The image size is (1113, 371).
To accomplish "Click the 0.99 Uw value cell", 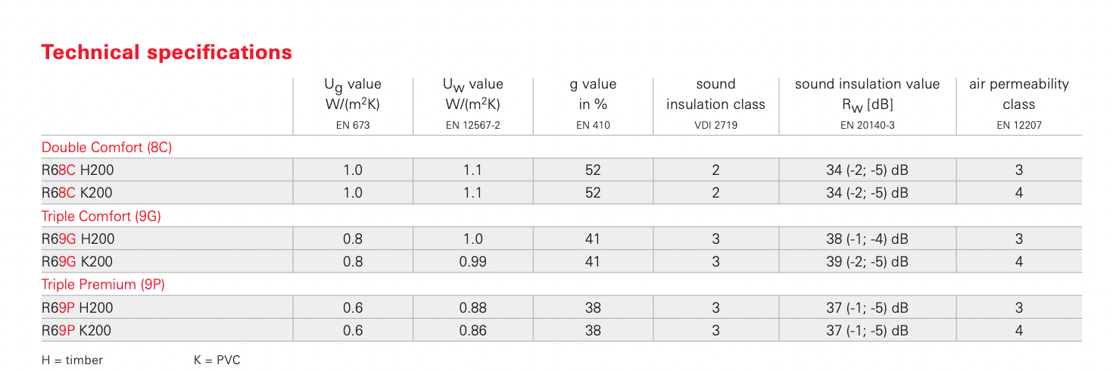I will click(x=473, y=262).
